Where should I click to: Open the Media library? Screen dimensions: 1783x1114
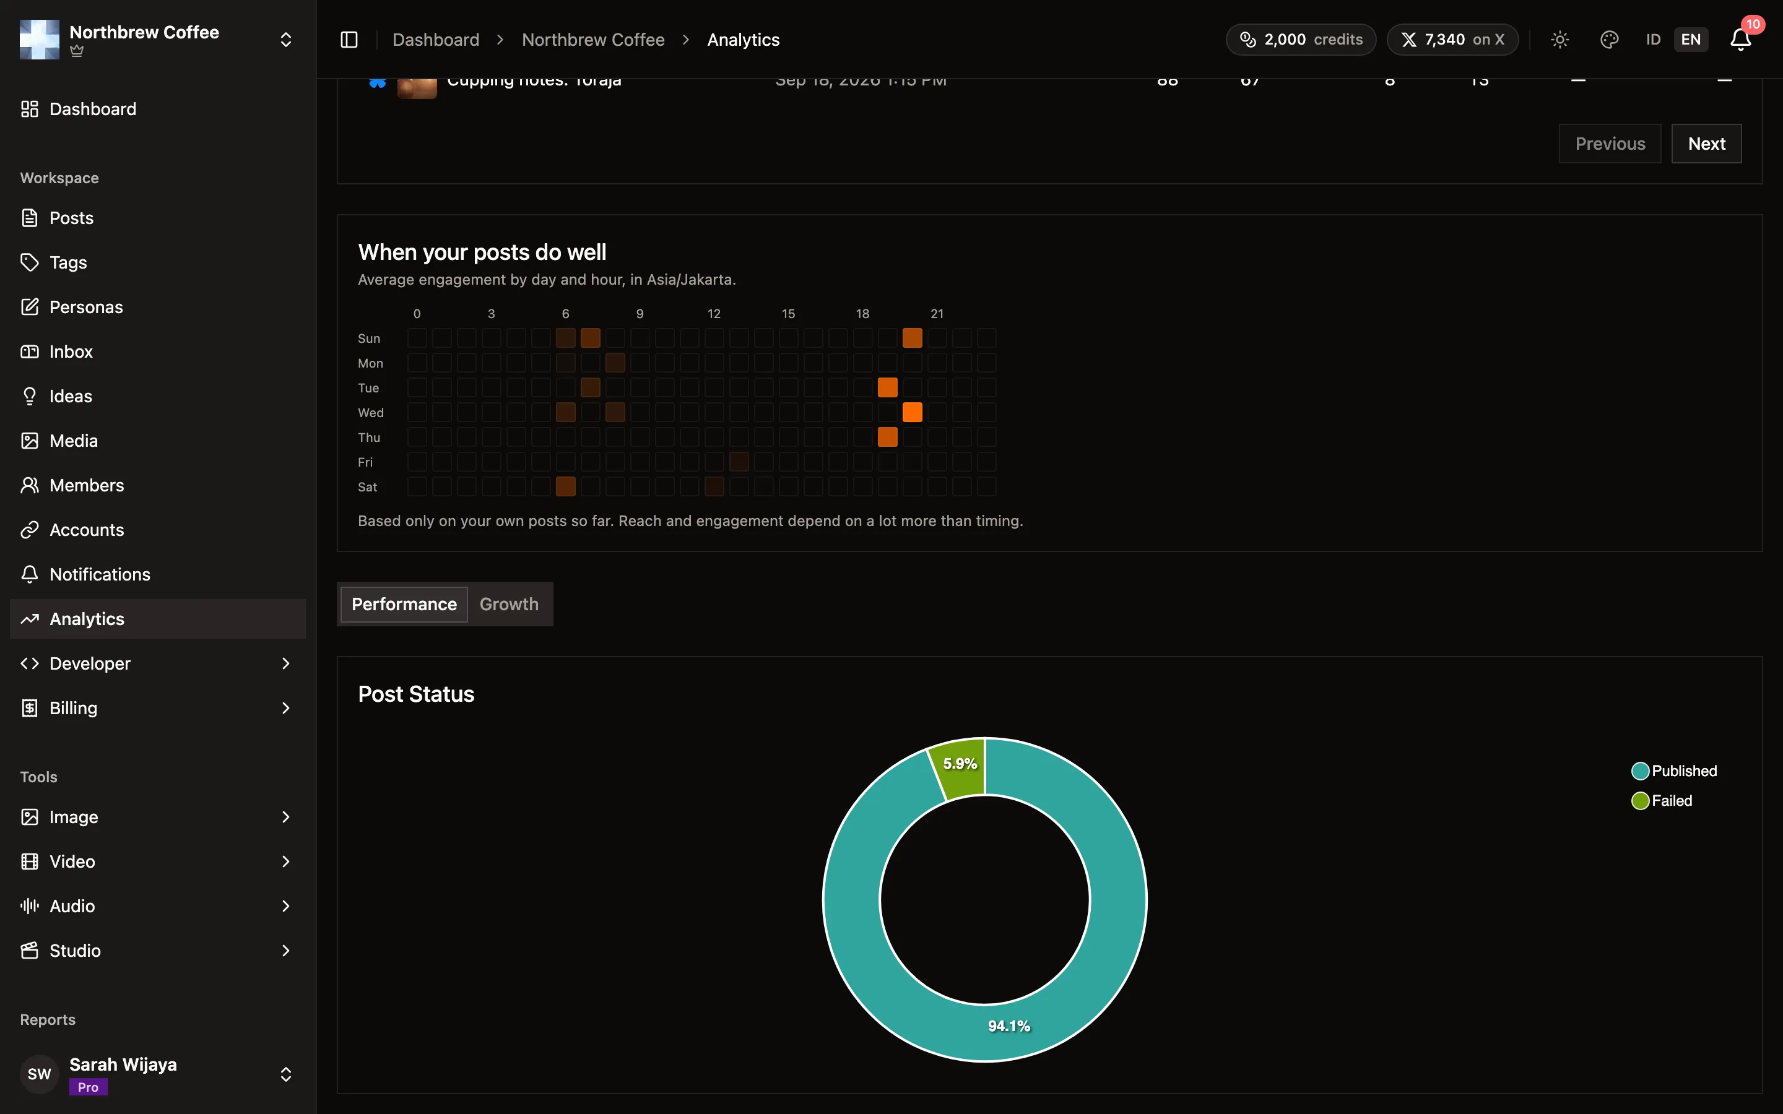[x=158, y=441]
